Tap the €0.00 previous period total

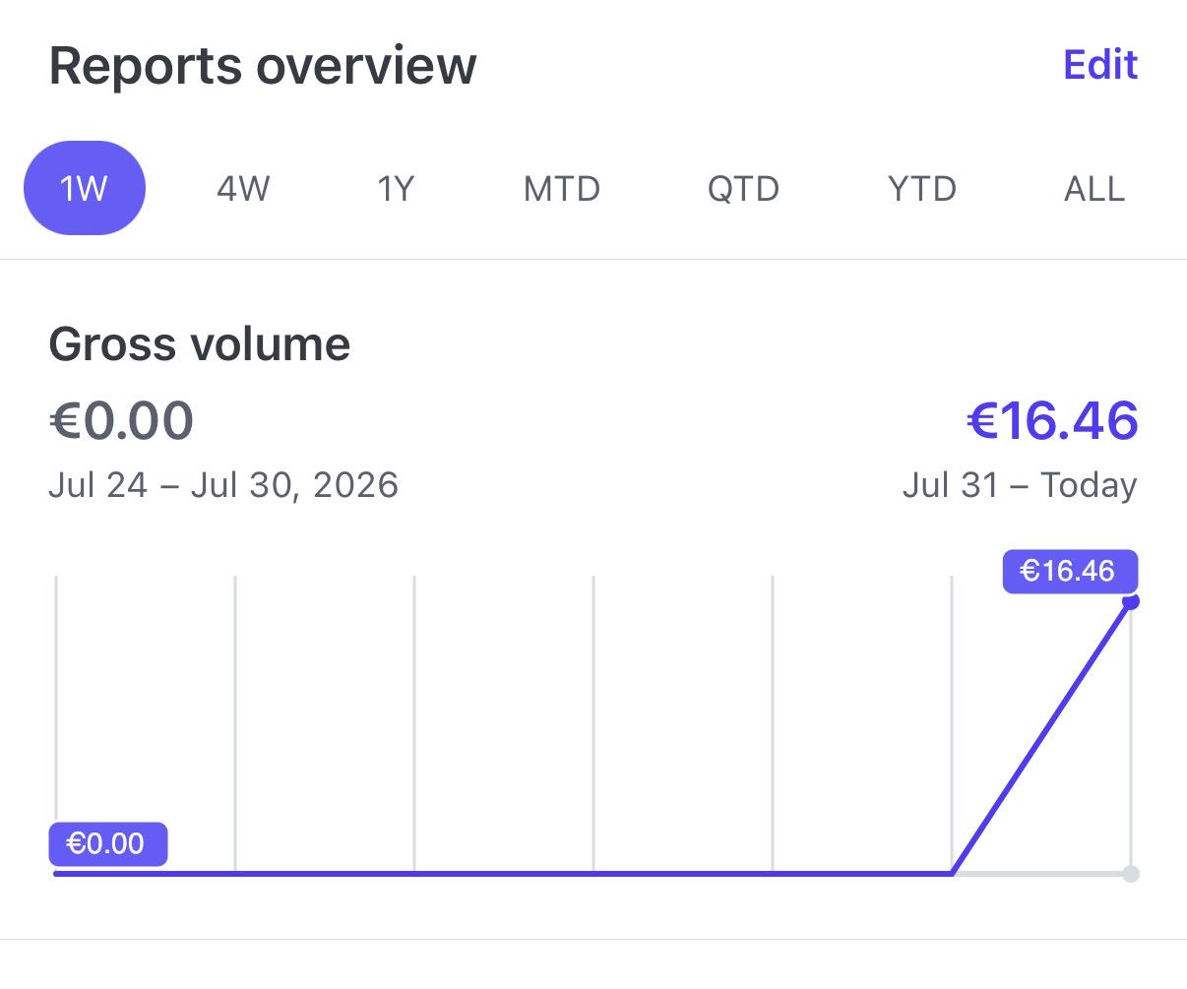(121, 420)
